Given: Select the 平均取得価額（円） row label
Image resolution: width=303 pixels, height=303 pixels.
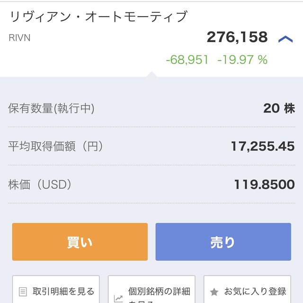Looking at the screenshot, I should [x=56, y=146].
